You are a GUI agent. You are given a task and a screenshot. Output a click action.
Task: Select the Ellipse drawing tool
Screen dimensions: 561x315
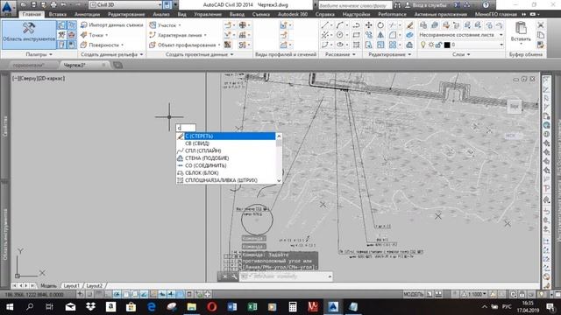(339, 45)
